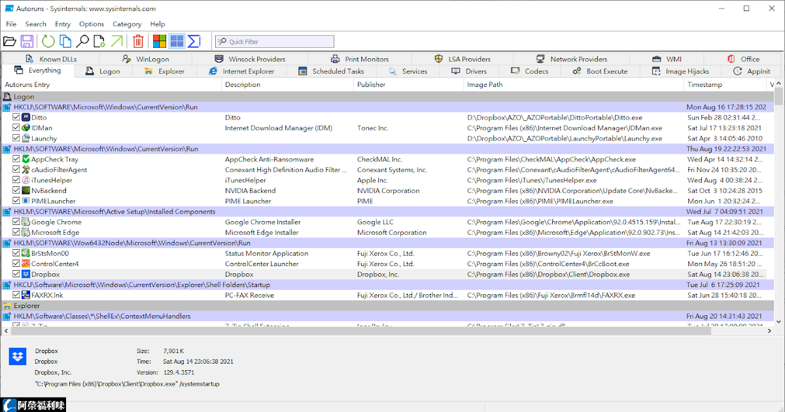Switch to the Image Hijacks tab
This screenshot has width=785, height=412.
point(680,71)
